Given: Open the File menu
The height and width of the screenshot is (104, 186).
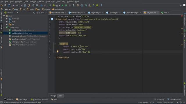Looking at the screenshot, I should pos(2,2).
